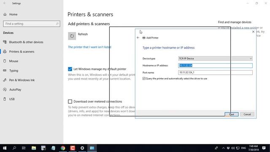Image resolution: width=270 pixels, height=152 pixels.
Task: Click the search magnifier in Find a setting
Action: tap(57, 24)
